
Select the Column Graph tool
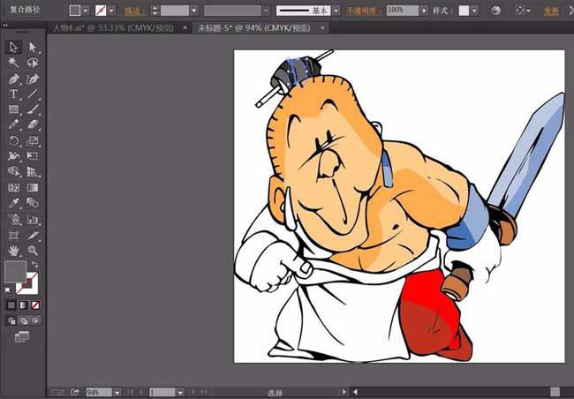click(33, 220)
